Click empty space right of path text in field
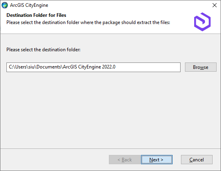The height and width of the screenshot is (171, 221). tap(148, 67)
